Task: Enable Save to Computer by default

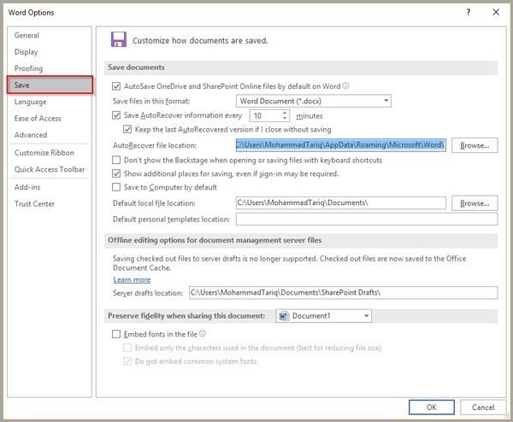Action: (x=116, y=187)
